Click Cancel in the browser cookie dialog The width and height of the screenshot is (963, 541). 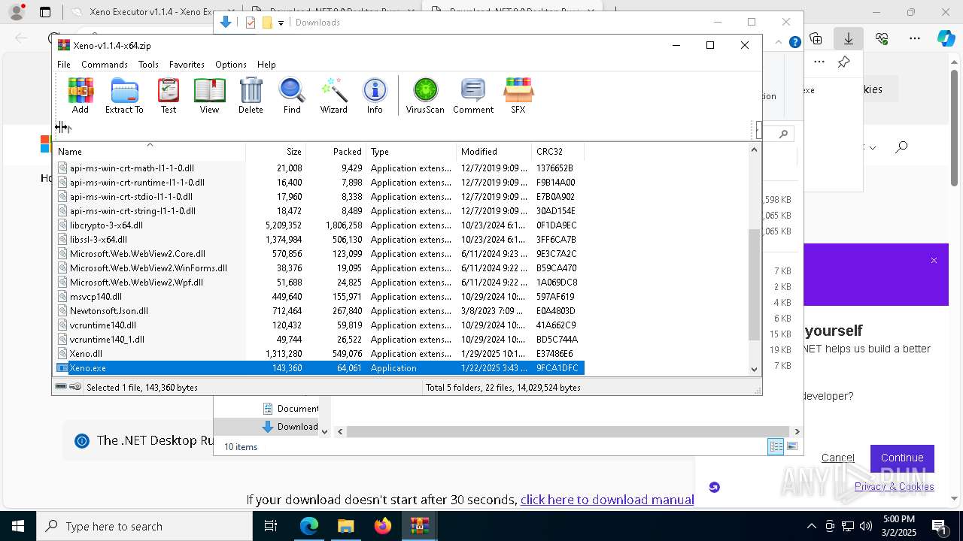(x=837, y=458)
